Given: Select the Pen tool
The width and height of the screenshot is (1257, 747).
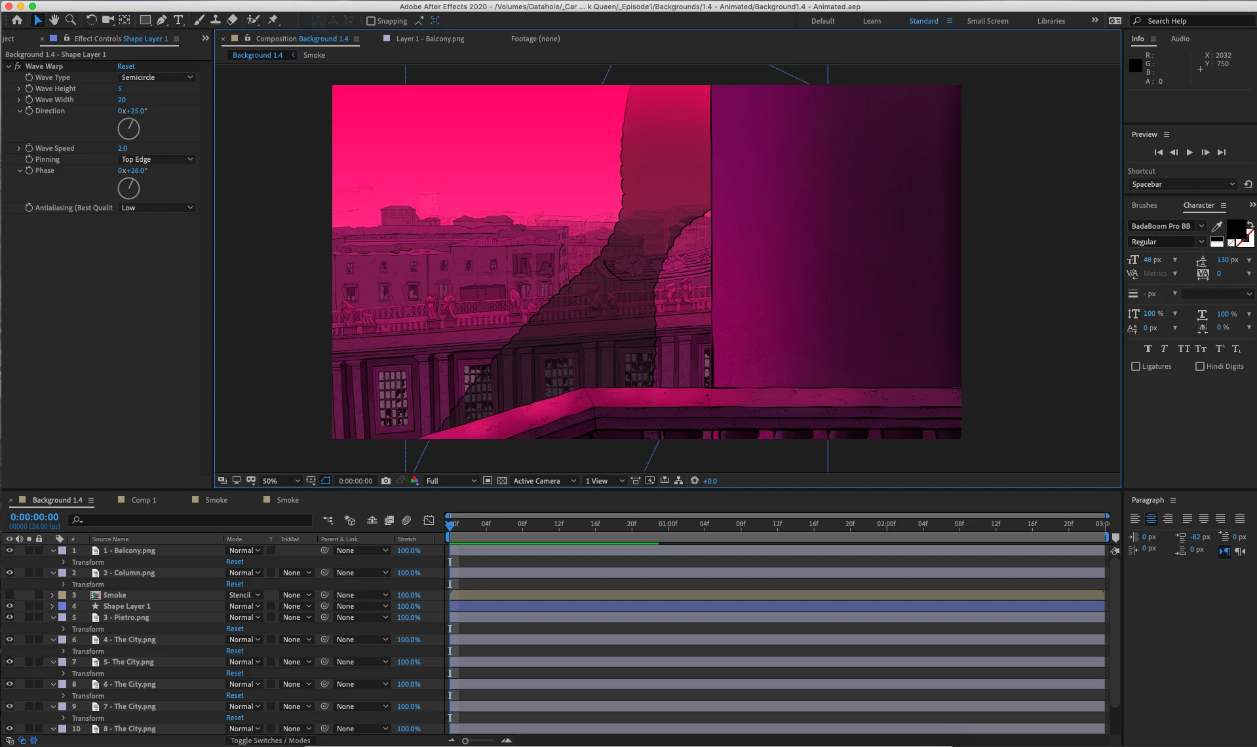Looking at the screenshot, I should pos(162,20).
